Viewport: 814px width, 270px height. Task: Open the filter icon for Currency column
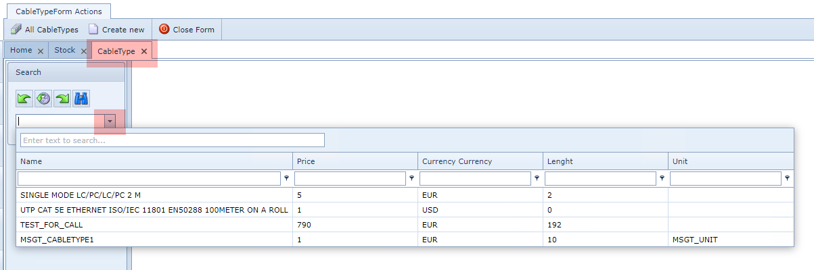[537, 179]
